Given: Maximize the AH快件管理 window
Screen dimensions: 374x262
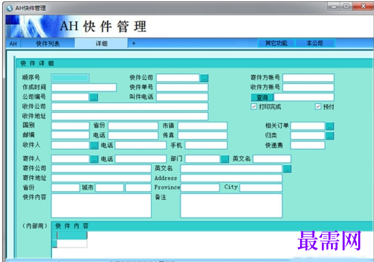Looking at the screenshot, I should click(346, 6).
